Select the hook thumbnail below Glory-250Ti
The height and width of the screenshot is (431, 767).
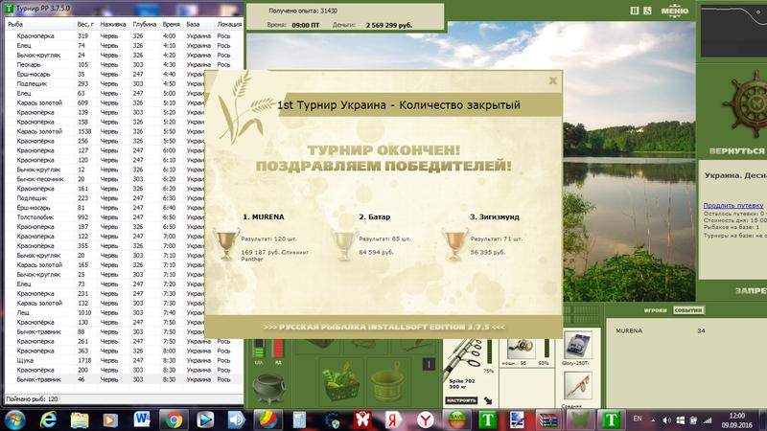[x=577, y=386]
